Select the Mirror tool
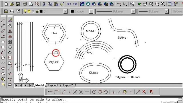Viewport: 183px width, 103px height. pyautogui.click(x=10, y=31)
